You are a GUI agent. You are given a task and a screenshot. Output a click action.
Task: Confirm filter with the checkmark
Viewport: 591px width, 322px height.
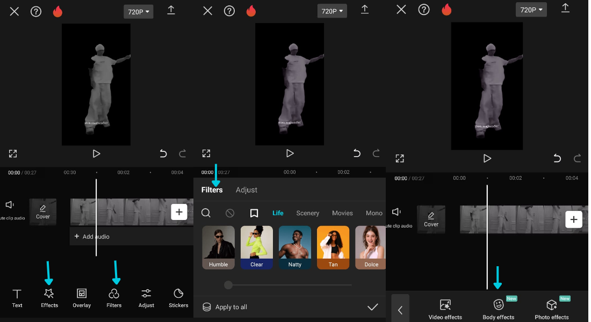pyautogui.click(x=372, y=307)
